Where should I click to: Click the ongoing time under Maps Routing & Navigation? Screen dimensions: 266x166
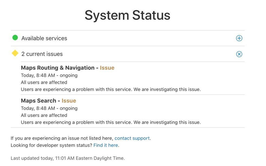[49, 75]
